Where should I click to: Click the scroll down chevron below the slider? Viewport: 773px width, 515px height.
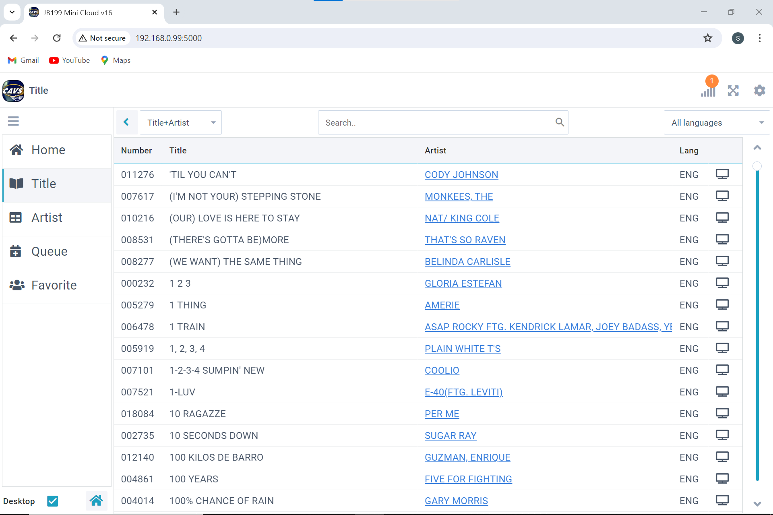click(x=757, y=504)
